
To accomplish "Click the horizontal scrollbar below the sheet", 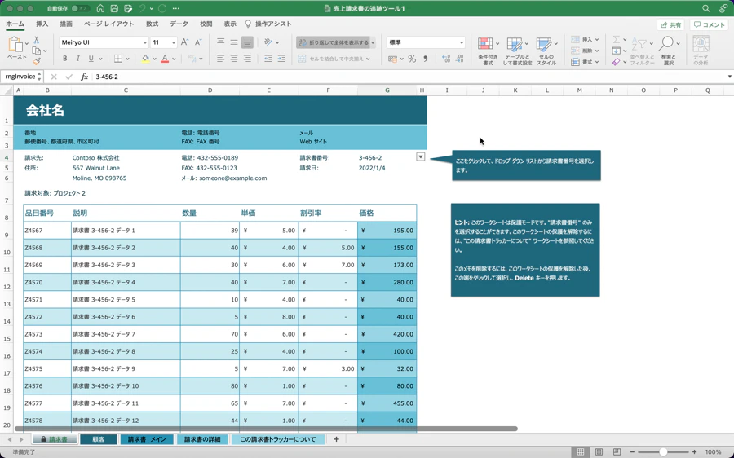I will [266, 429].
